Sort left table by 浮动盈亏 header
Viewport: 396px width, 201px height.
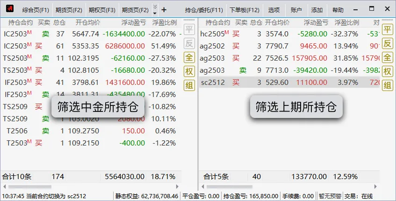coord(134,23)
